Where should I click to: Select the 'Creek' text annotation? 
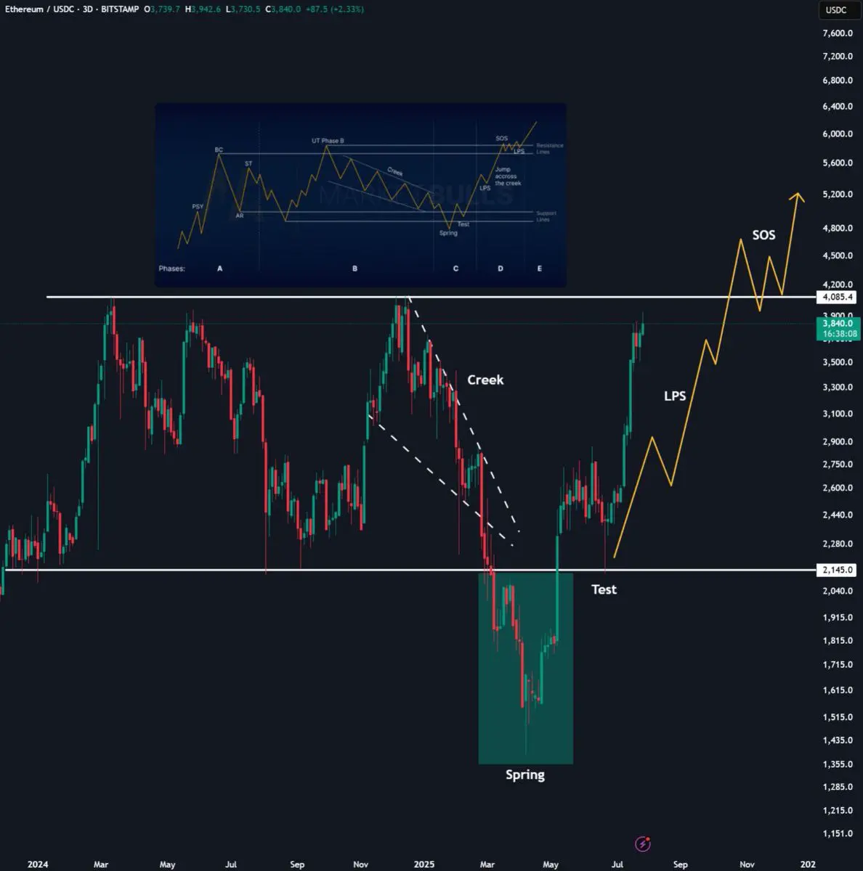(485, 380)
